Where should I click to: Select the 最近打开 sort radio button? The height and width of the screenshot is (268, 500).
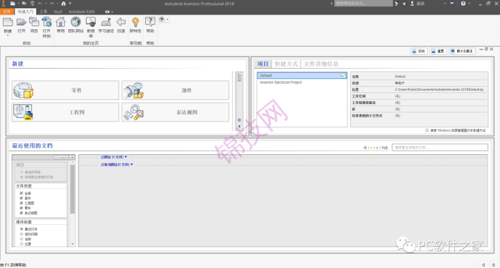22,229
